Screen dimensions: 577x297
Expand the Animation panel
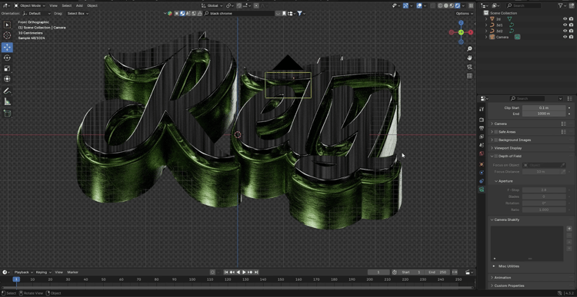(502, 278)
